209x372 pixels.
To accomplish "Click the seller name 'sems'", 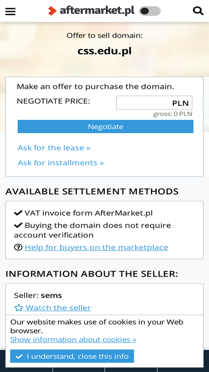I will coord(51,296).
